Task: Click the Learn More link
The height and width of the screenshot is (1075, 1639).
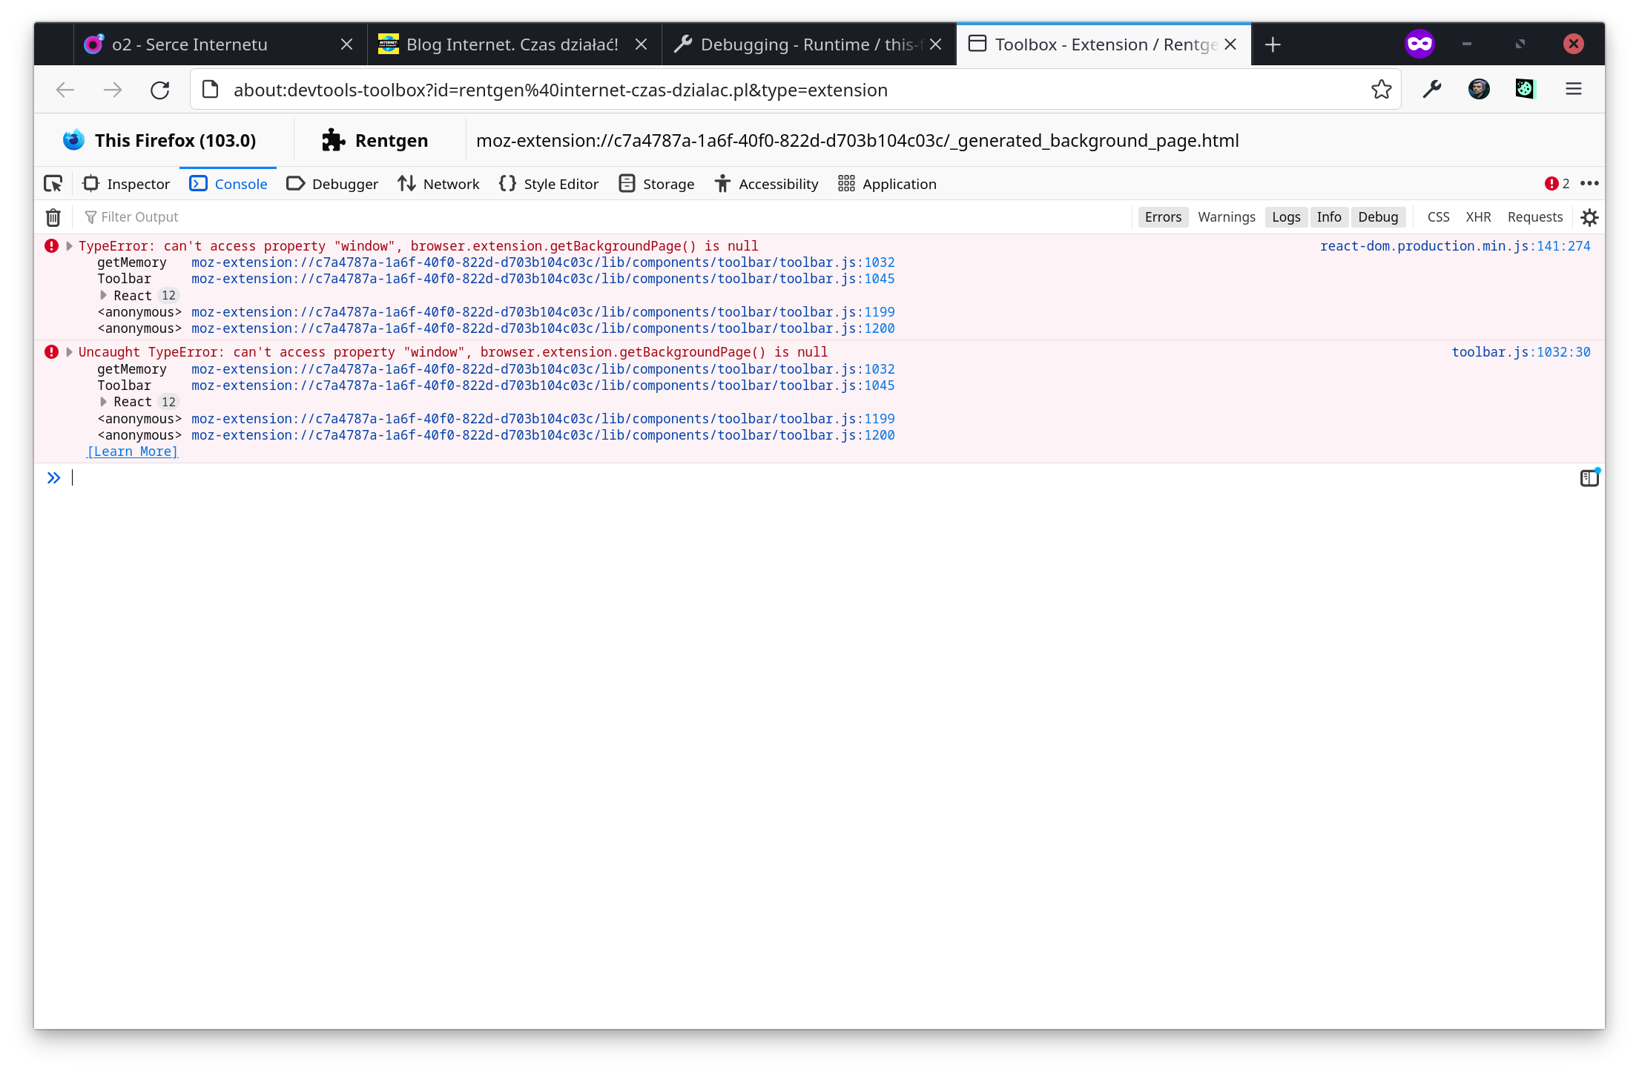Action: (132, 451)
